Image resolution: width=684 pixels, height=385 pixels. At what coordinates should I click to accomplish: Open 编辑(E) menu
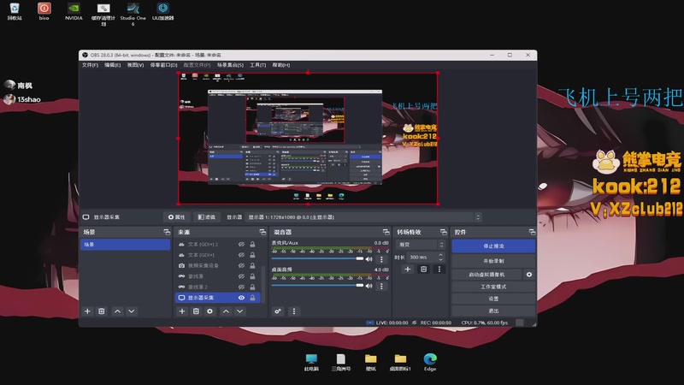pyautogui.click(x=112, y=65)
